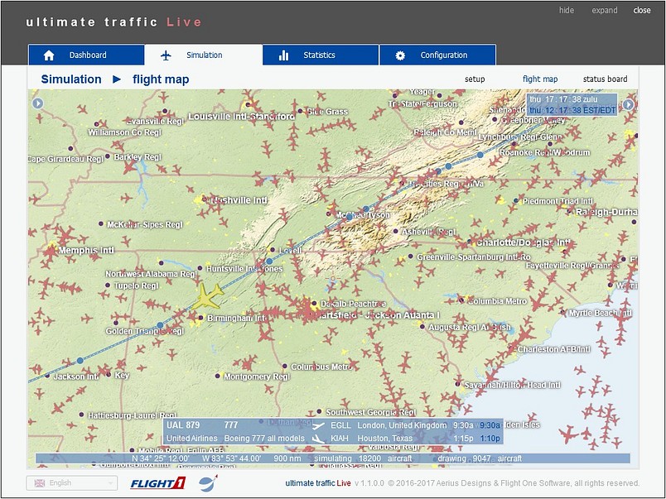This screenshot has height=499, width=666.
Task: Click the "Louisville Intl-Standiford" map label
Action: pos(242,116)
